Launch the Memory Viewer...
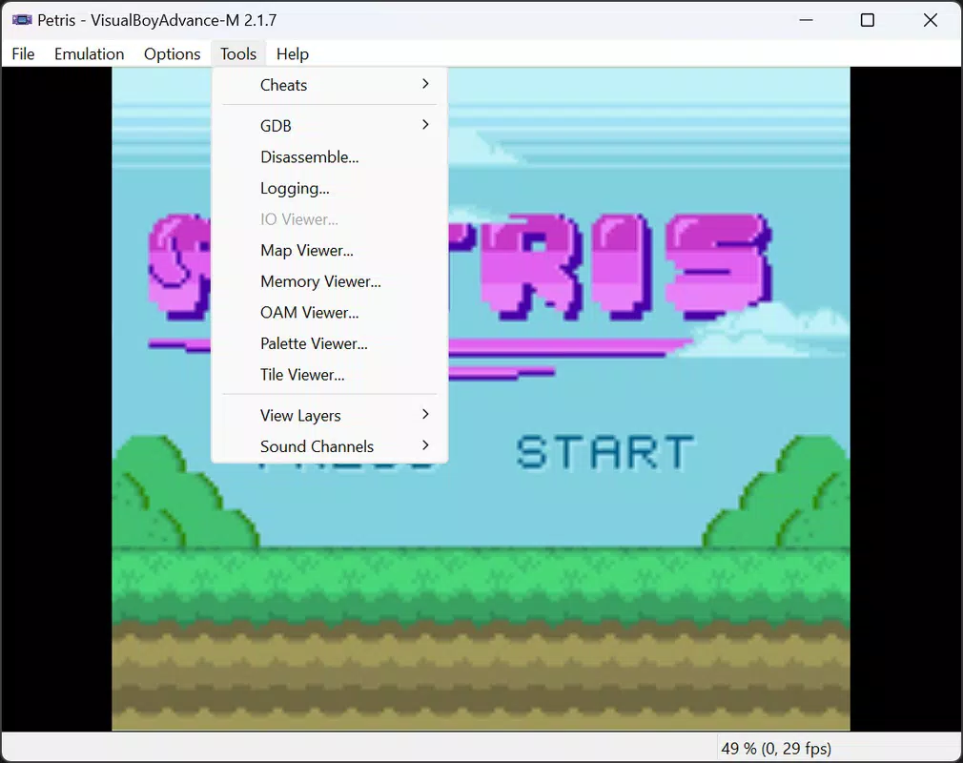This screenshot has height=763, width=963. pyautogui.click(x=329, y=281)
